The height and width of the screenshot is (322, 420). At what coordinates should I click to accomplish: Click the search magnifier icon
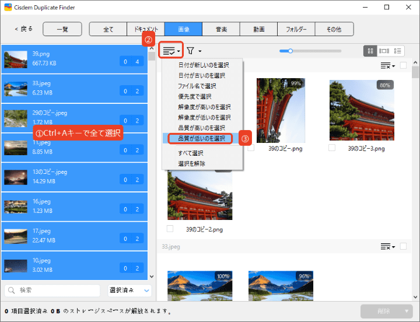pos(12,290)
